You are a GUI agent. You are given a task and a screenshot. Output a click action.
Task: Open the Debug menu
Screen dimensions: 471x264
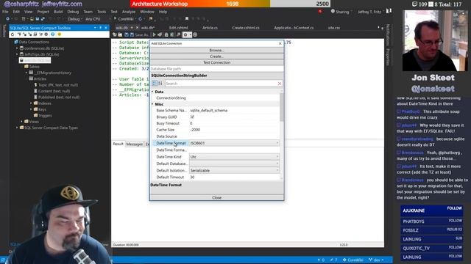pyautogui.click(x=73, y=12)
